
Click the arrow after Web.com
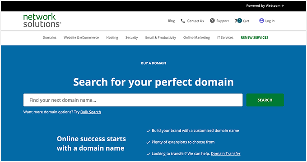[x=283, y=6]
